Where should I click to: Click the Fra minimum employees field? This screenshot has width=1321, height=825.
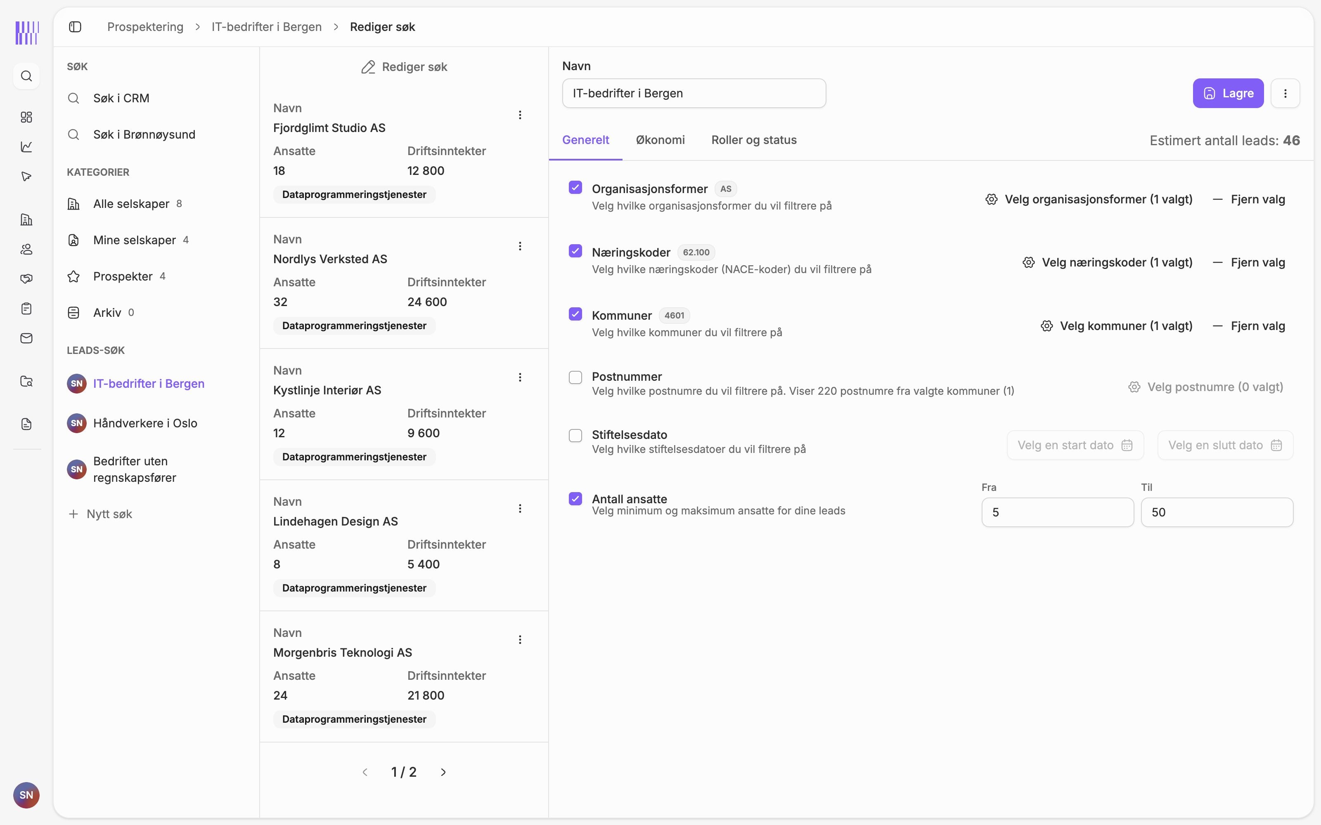pyautogui.click(x=1057, y=512)
